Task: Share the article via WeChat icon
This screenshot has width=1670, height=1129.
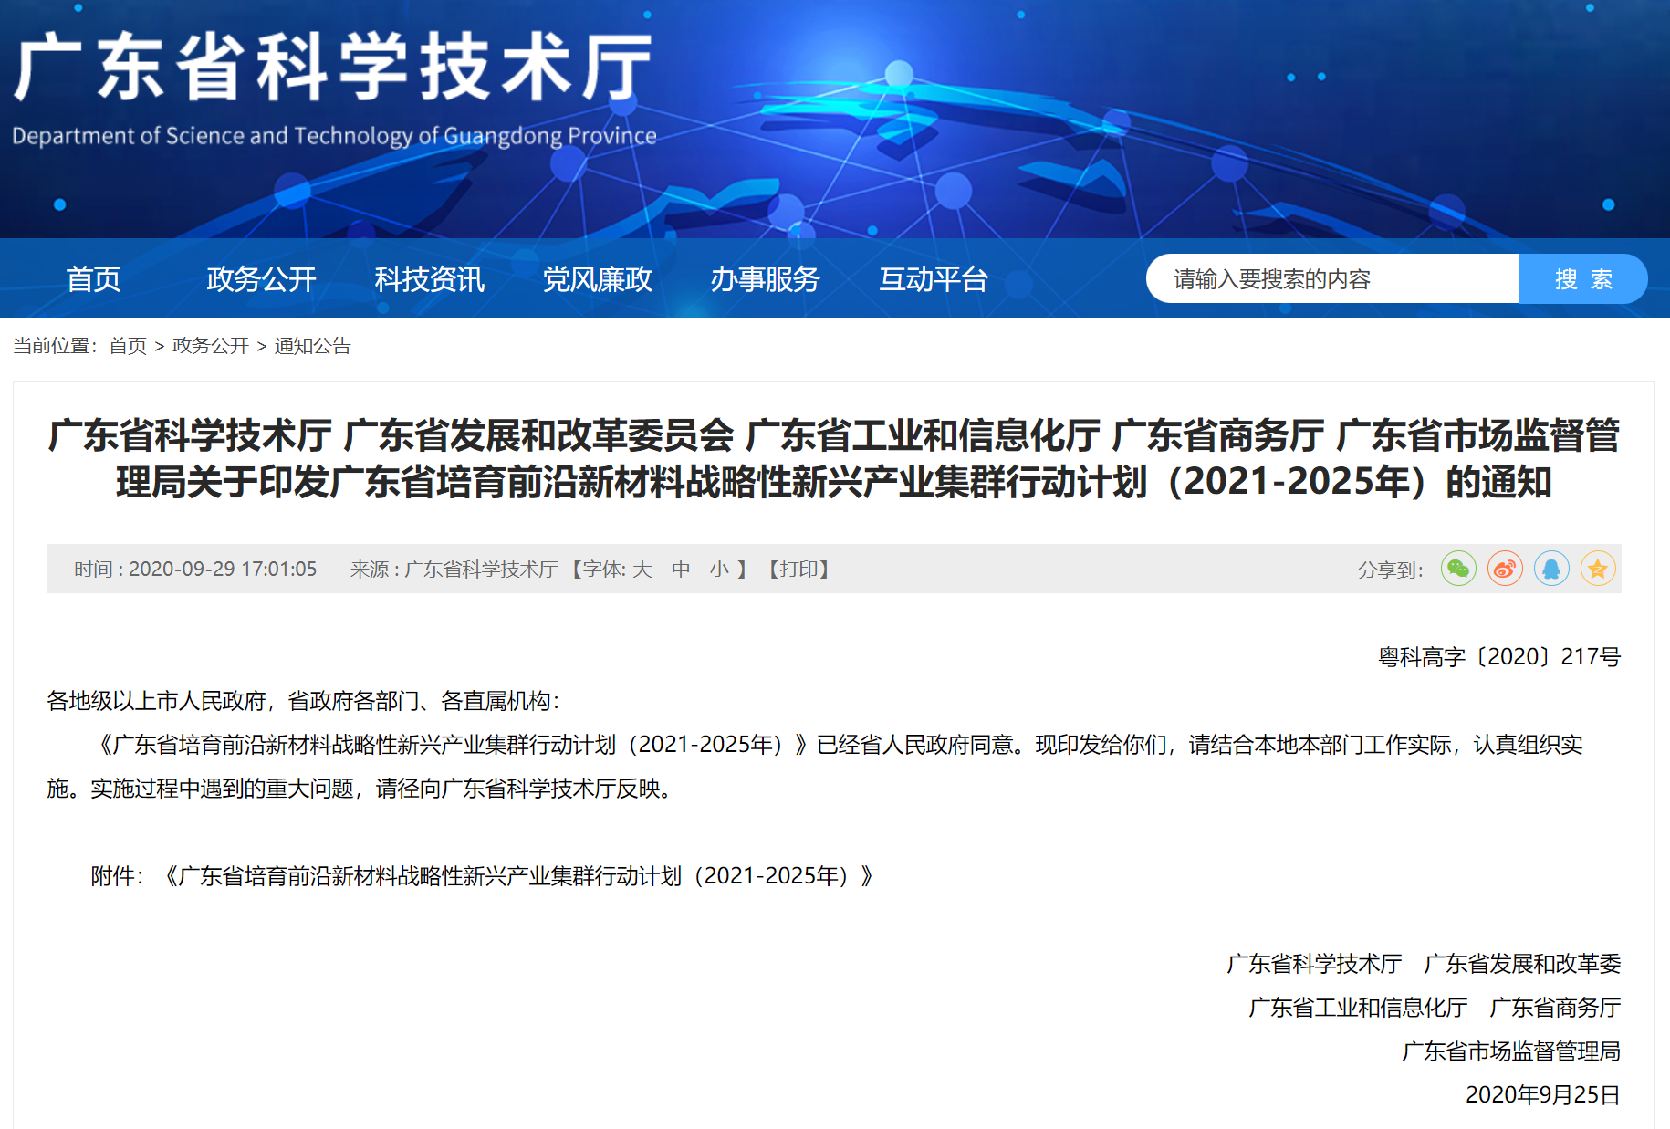Action: click(x=1457, y=569)
